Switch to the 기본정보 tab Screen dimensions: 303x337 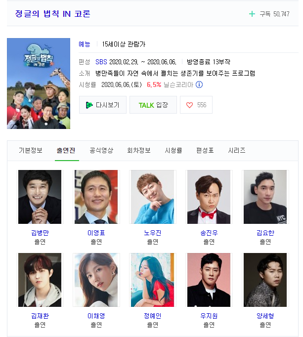[x=31, y=150]
